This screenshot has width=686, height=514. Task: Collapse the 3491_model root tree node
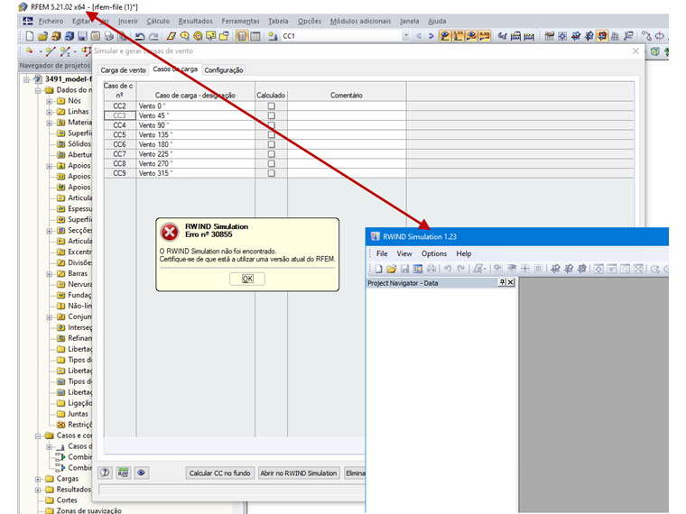pyautogui.click(x=26, y=79)
